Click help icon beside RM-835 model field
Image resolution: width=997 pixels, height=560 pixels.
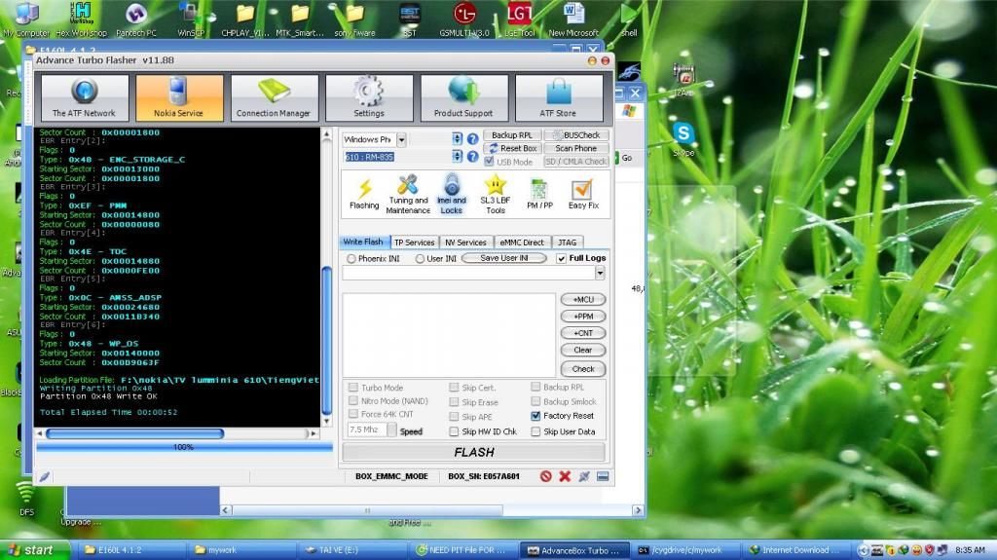(472, 156)
